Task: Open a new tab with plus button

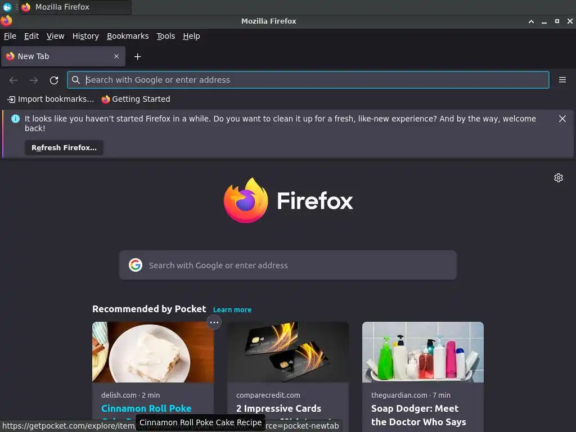Action: pyautogui.click(x=137, y=57)
